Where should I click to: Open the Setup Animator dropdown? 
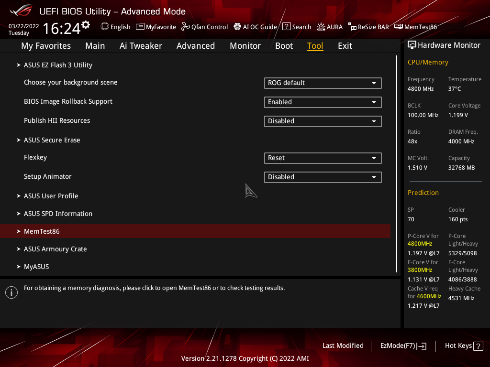click(323, 177)
